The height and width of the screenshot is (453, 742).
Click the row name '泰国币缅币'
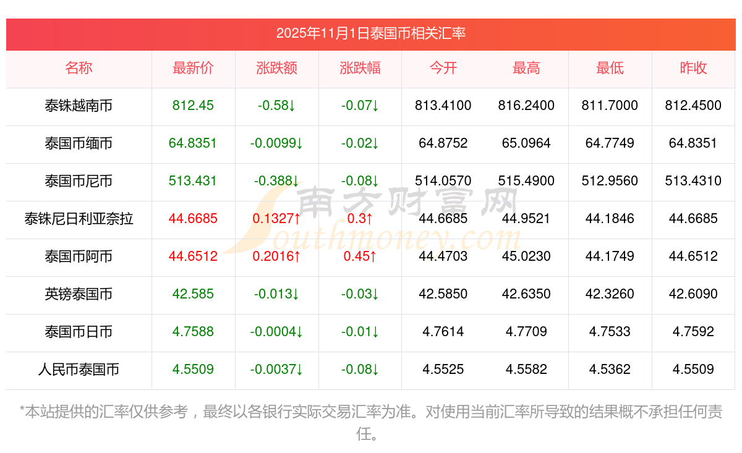click(79, 143)
